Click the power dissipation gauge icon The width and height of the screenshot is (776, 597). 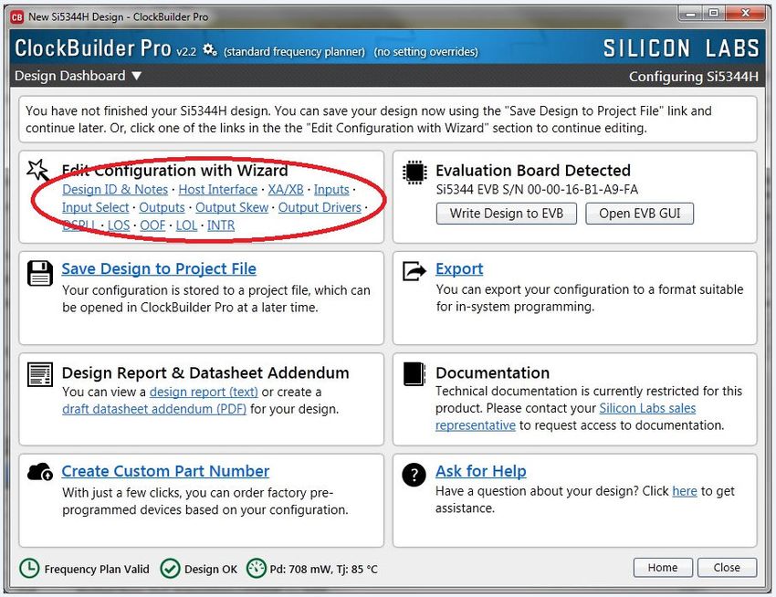coord(256,569)
